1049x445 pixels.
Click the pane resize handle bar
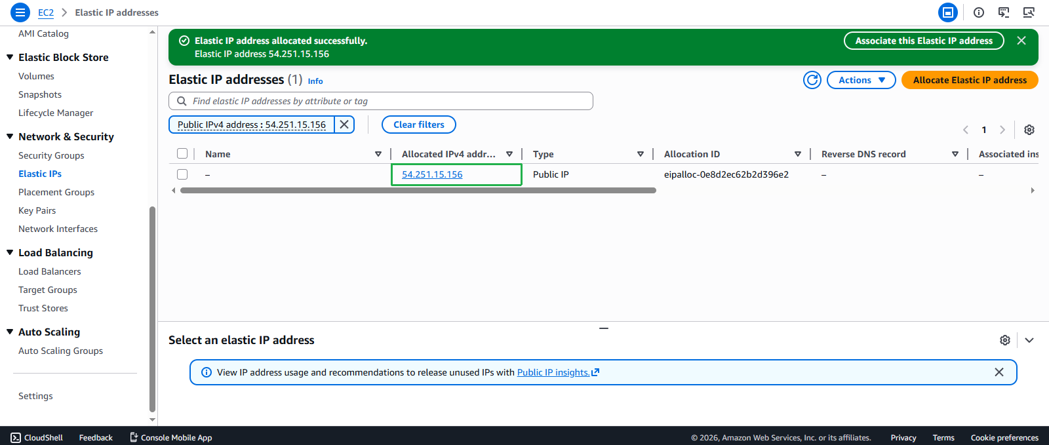[604, 328]
